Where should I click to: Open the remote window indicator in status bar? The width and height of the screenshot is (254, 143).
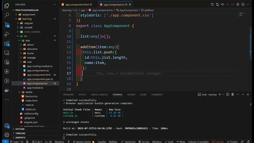click(5, 141)
